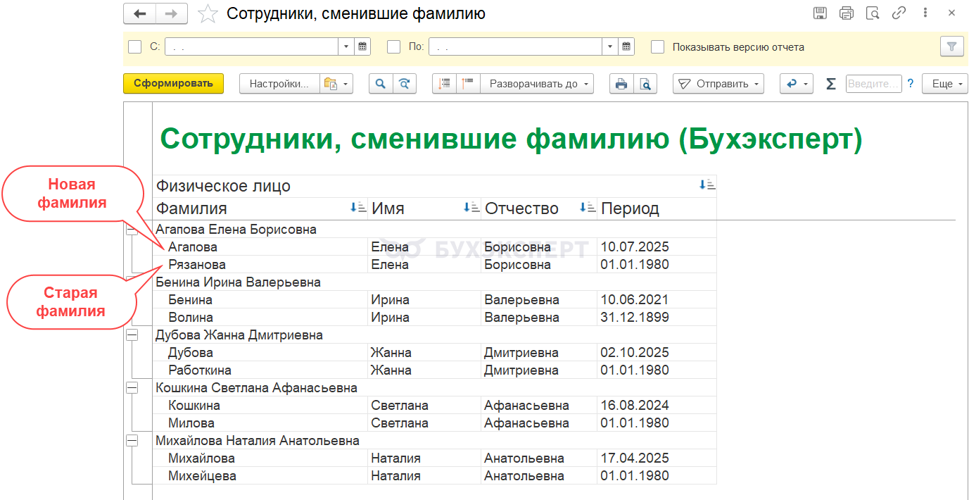
Task: Navigate back with left arrow
Action: point(139,13)
